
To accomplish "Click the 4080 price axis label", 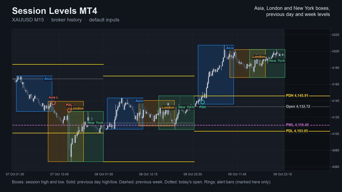I will (336, 150).
